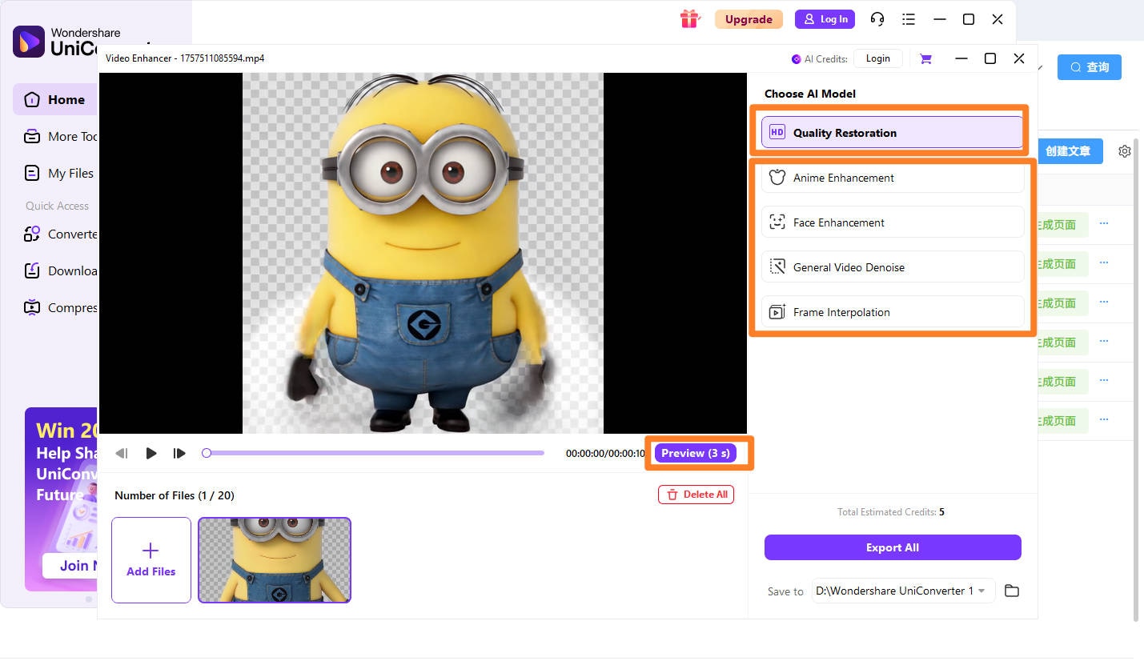Click the Upgrade button
Screen dimensions: 1144x661
[749, 19]
